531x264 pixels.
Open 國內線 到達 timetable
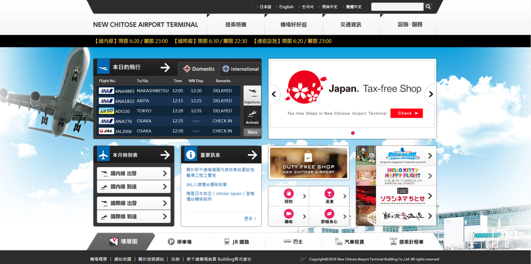134,186
